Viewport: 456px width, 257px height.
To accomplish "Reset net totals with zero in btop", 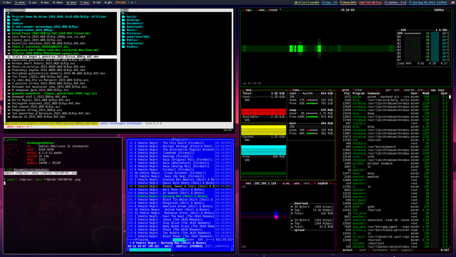I will (x=307, y=183).
